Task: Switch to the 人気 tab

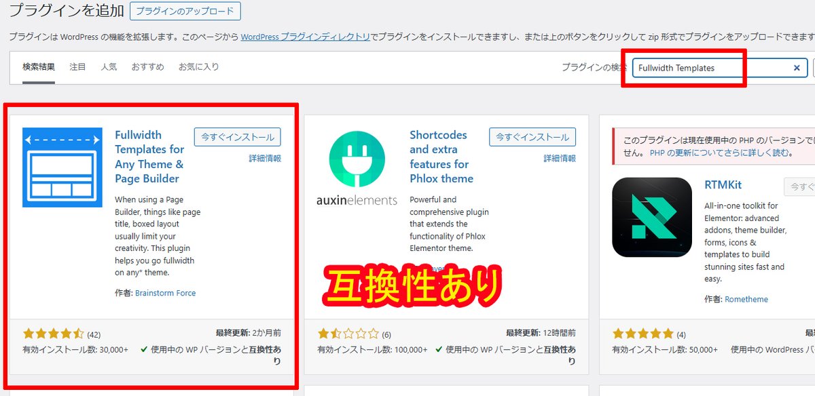Action: pyautogui.click(x=109, y=67)
